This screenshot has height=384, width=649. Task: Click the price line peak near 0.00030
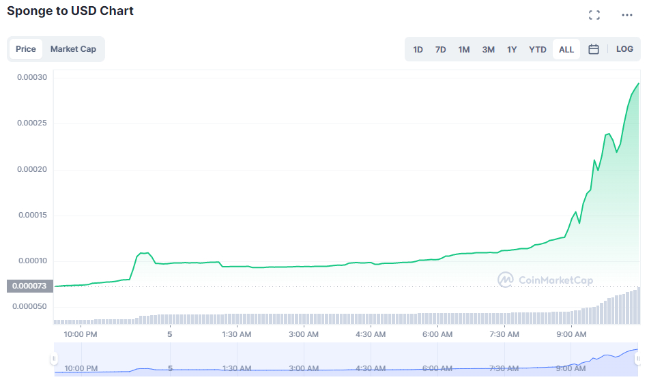638,84
